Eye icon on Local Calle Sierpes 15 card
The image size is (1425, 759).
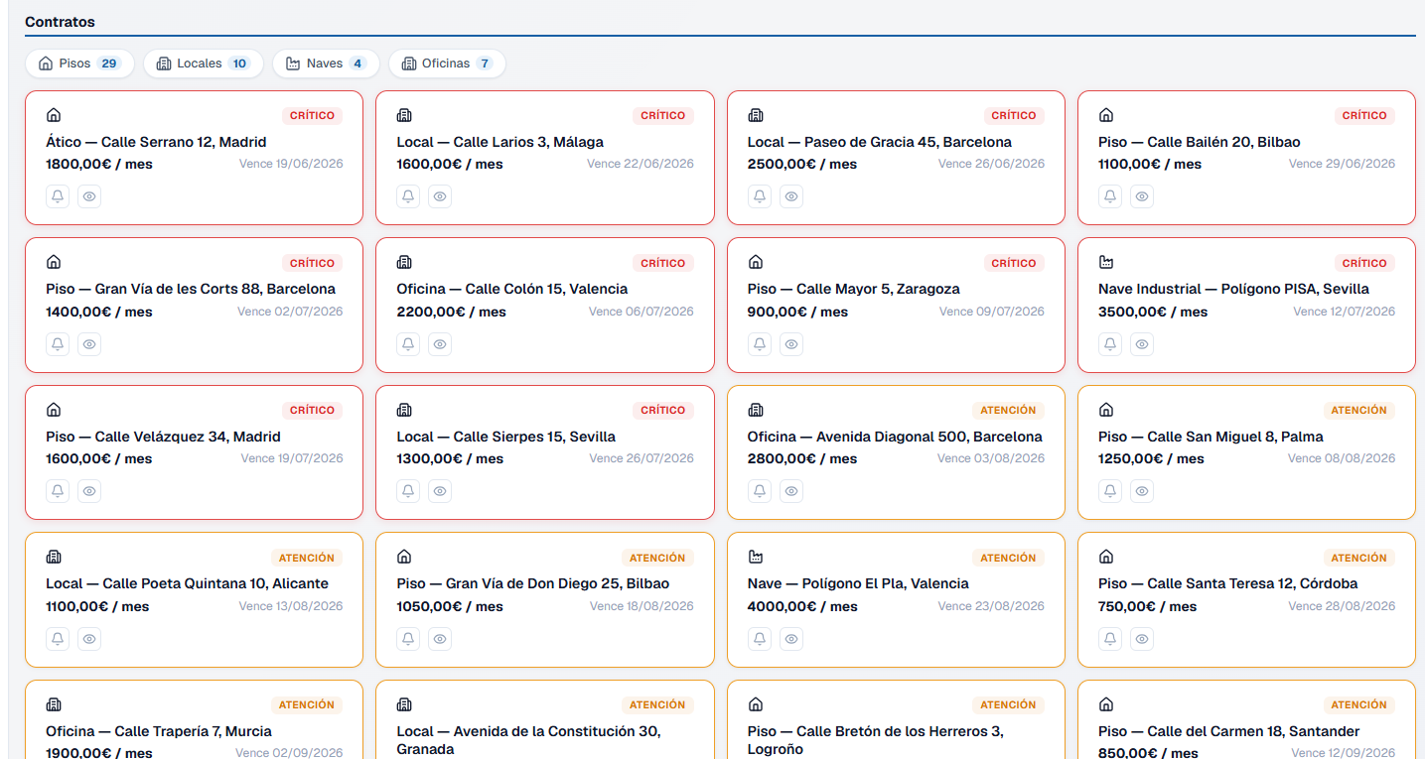tap(440, 491)
